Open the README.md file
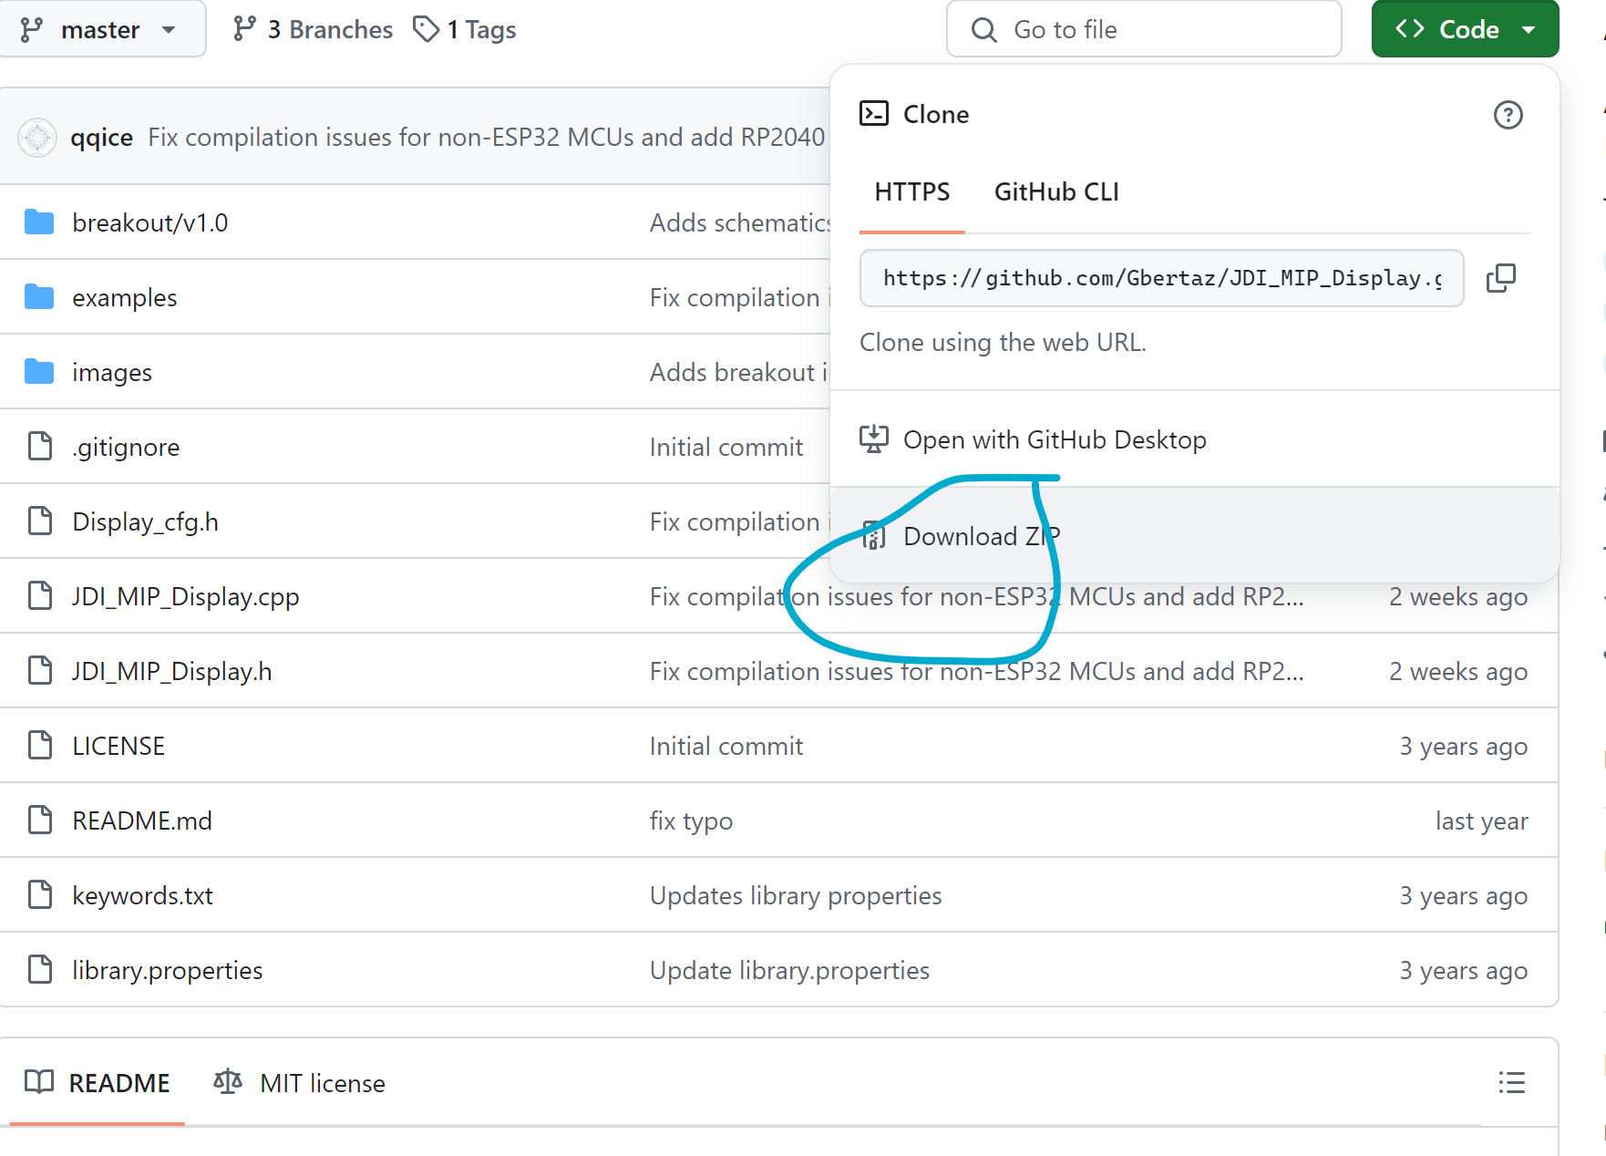The width and height of the screenshot is (1606, 1156). (x=142, y=821)
